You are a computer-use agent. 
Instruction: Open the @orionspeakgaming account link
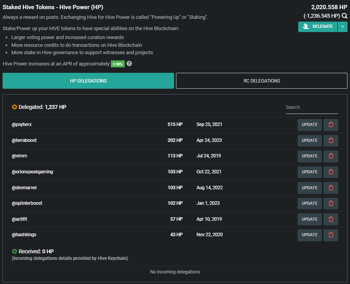[x=32, y=172]
